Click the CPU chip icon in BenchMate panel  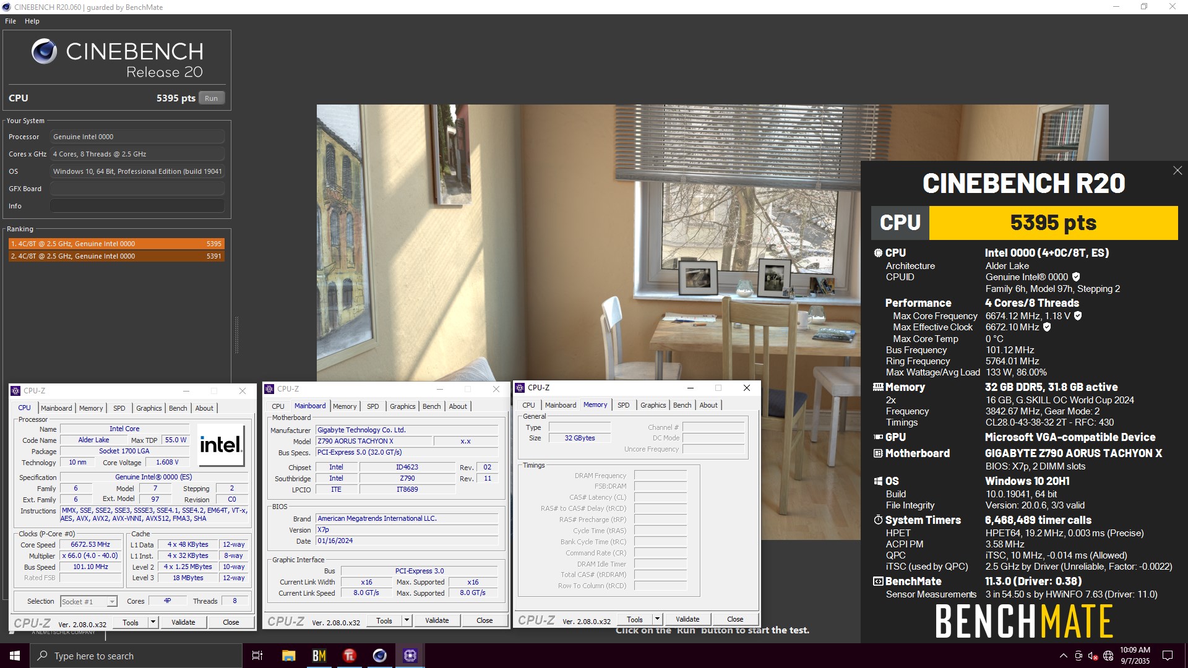coord(878,253)
